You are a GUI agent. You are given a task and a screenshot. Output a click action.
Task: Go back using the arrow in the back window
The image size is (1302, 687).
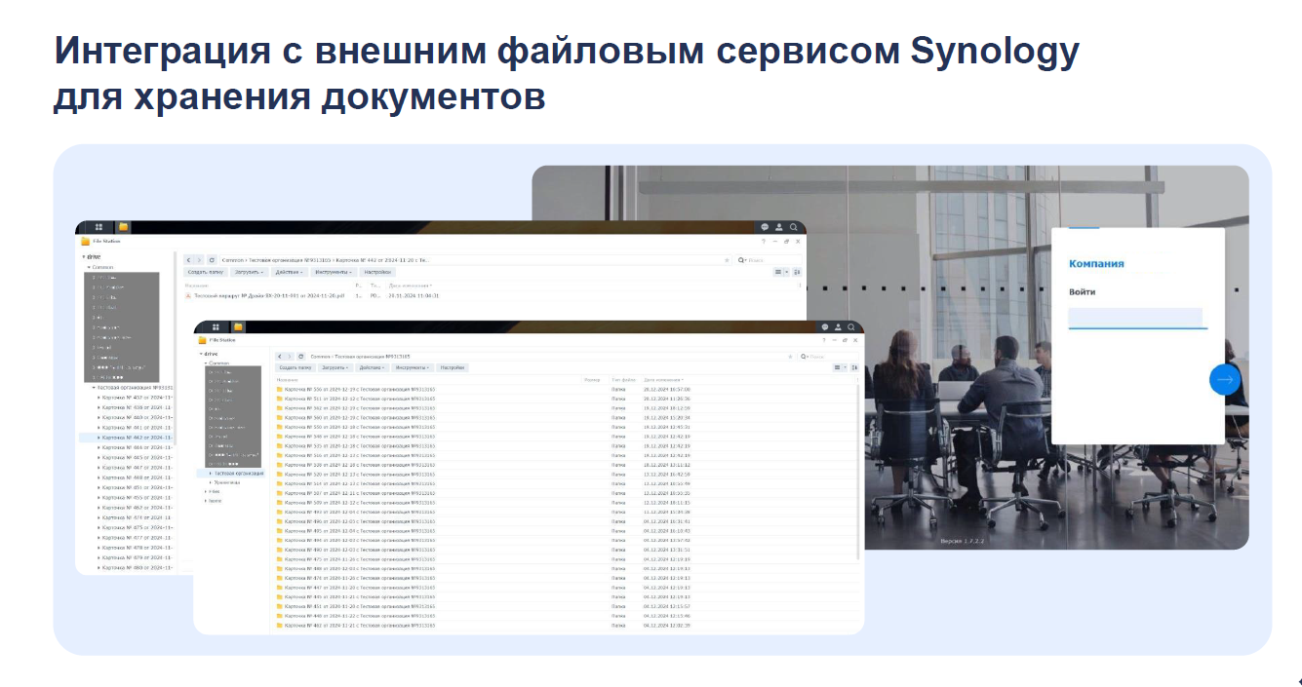tap(188, 260)
